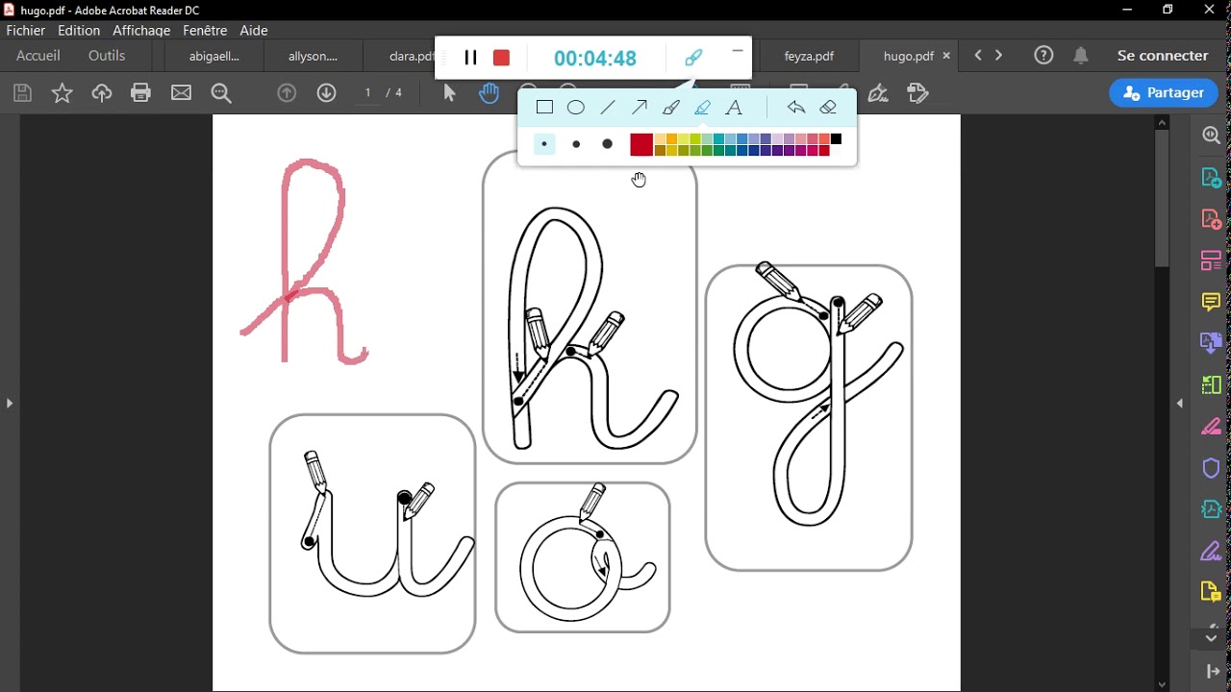This screenshot has height=692, width=1231.
Task: Select the eraser in annotation panel
Action: 829,108
